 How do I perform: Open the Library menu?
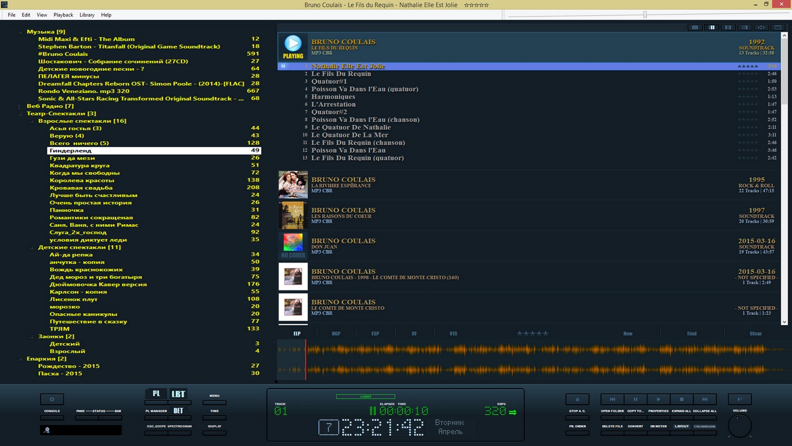pos(87,15)
